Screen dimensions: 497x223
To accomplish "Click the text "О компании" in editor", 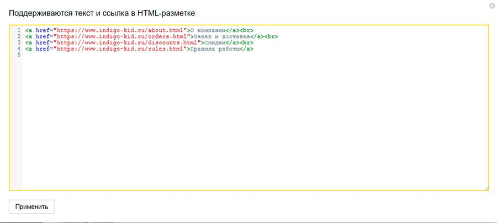I will (x=207, y=30).
